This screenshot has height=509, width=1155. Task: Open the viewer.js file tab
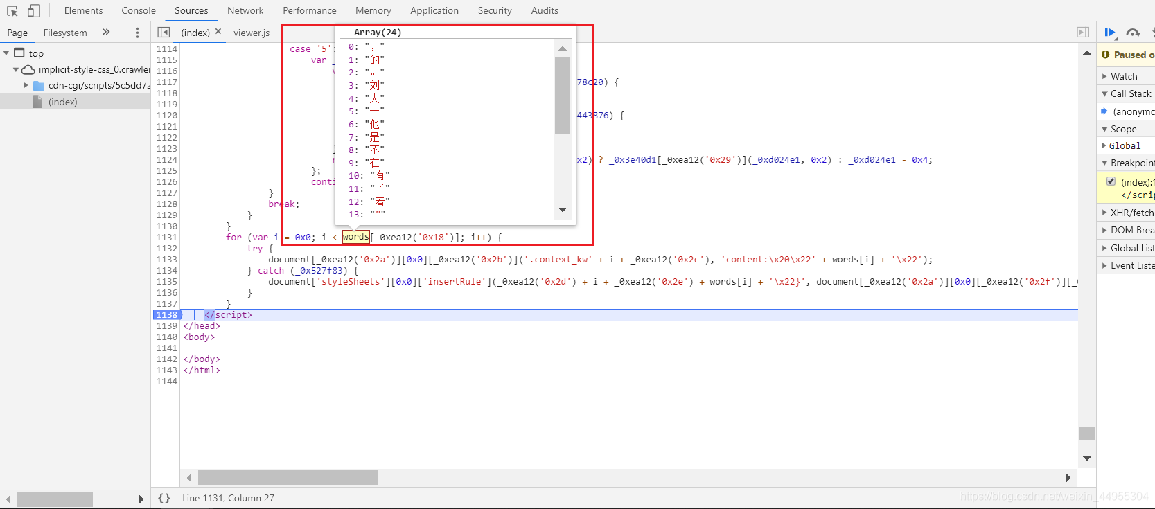coord(252,33)
